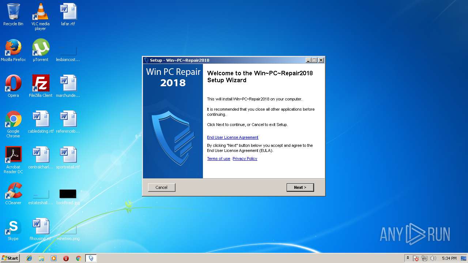Click the Next button in the setup wizard
Viewport: 468px width, 263px height.
click(x=300, y=187)
